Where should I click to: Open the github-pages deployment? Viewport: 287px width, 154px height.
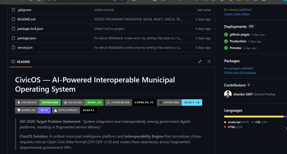pos(239,35)
